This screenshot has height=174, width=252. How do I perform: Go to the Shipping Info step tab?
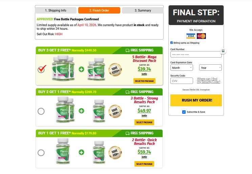click(56, 10)
